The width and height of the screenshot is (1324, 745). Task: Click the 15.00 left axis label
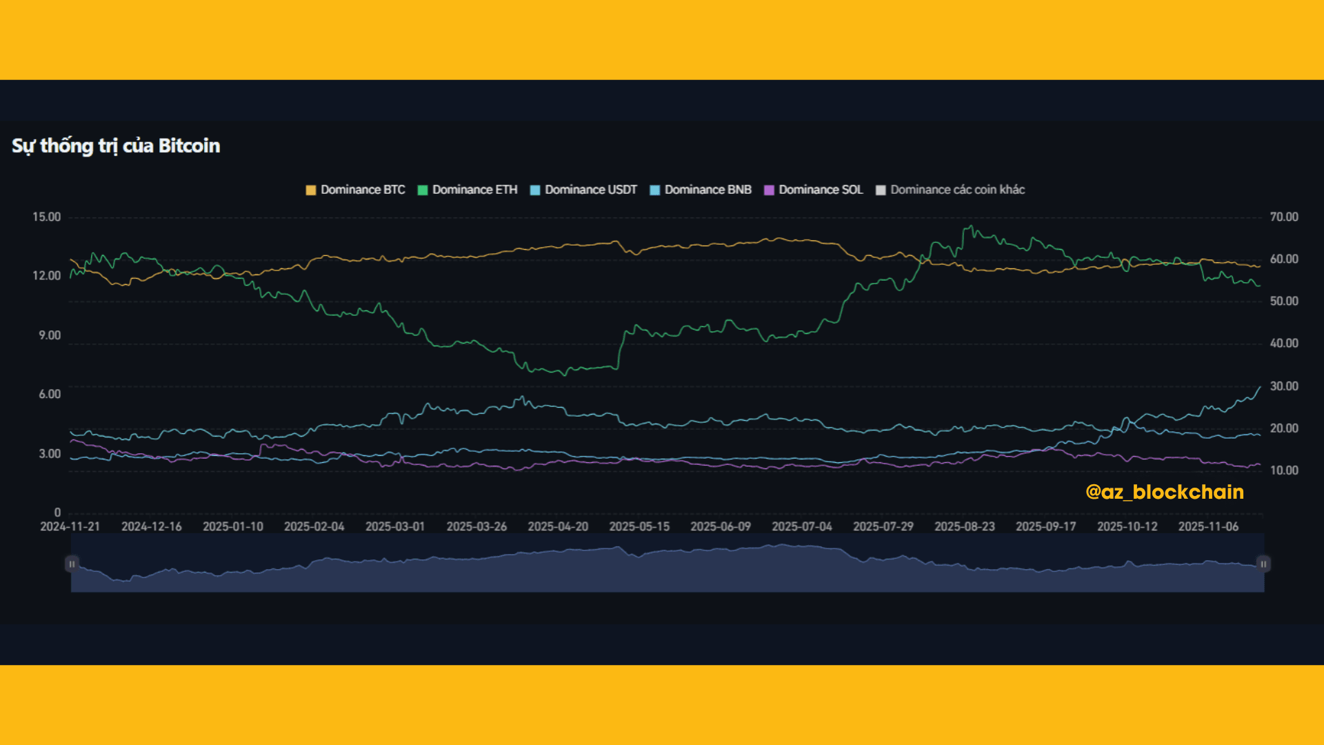46,217
